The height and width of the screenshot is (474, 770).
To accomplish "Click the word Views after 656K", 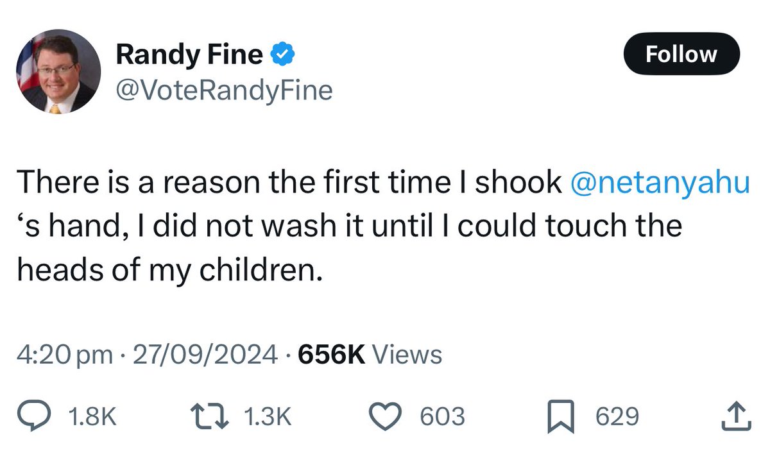I will click(x=407, y=354).
